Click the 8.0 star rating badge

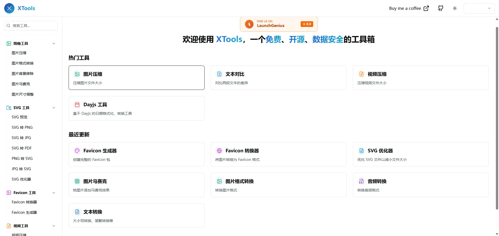pyautogui.click(x=307, y=24)
